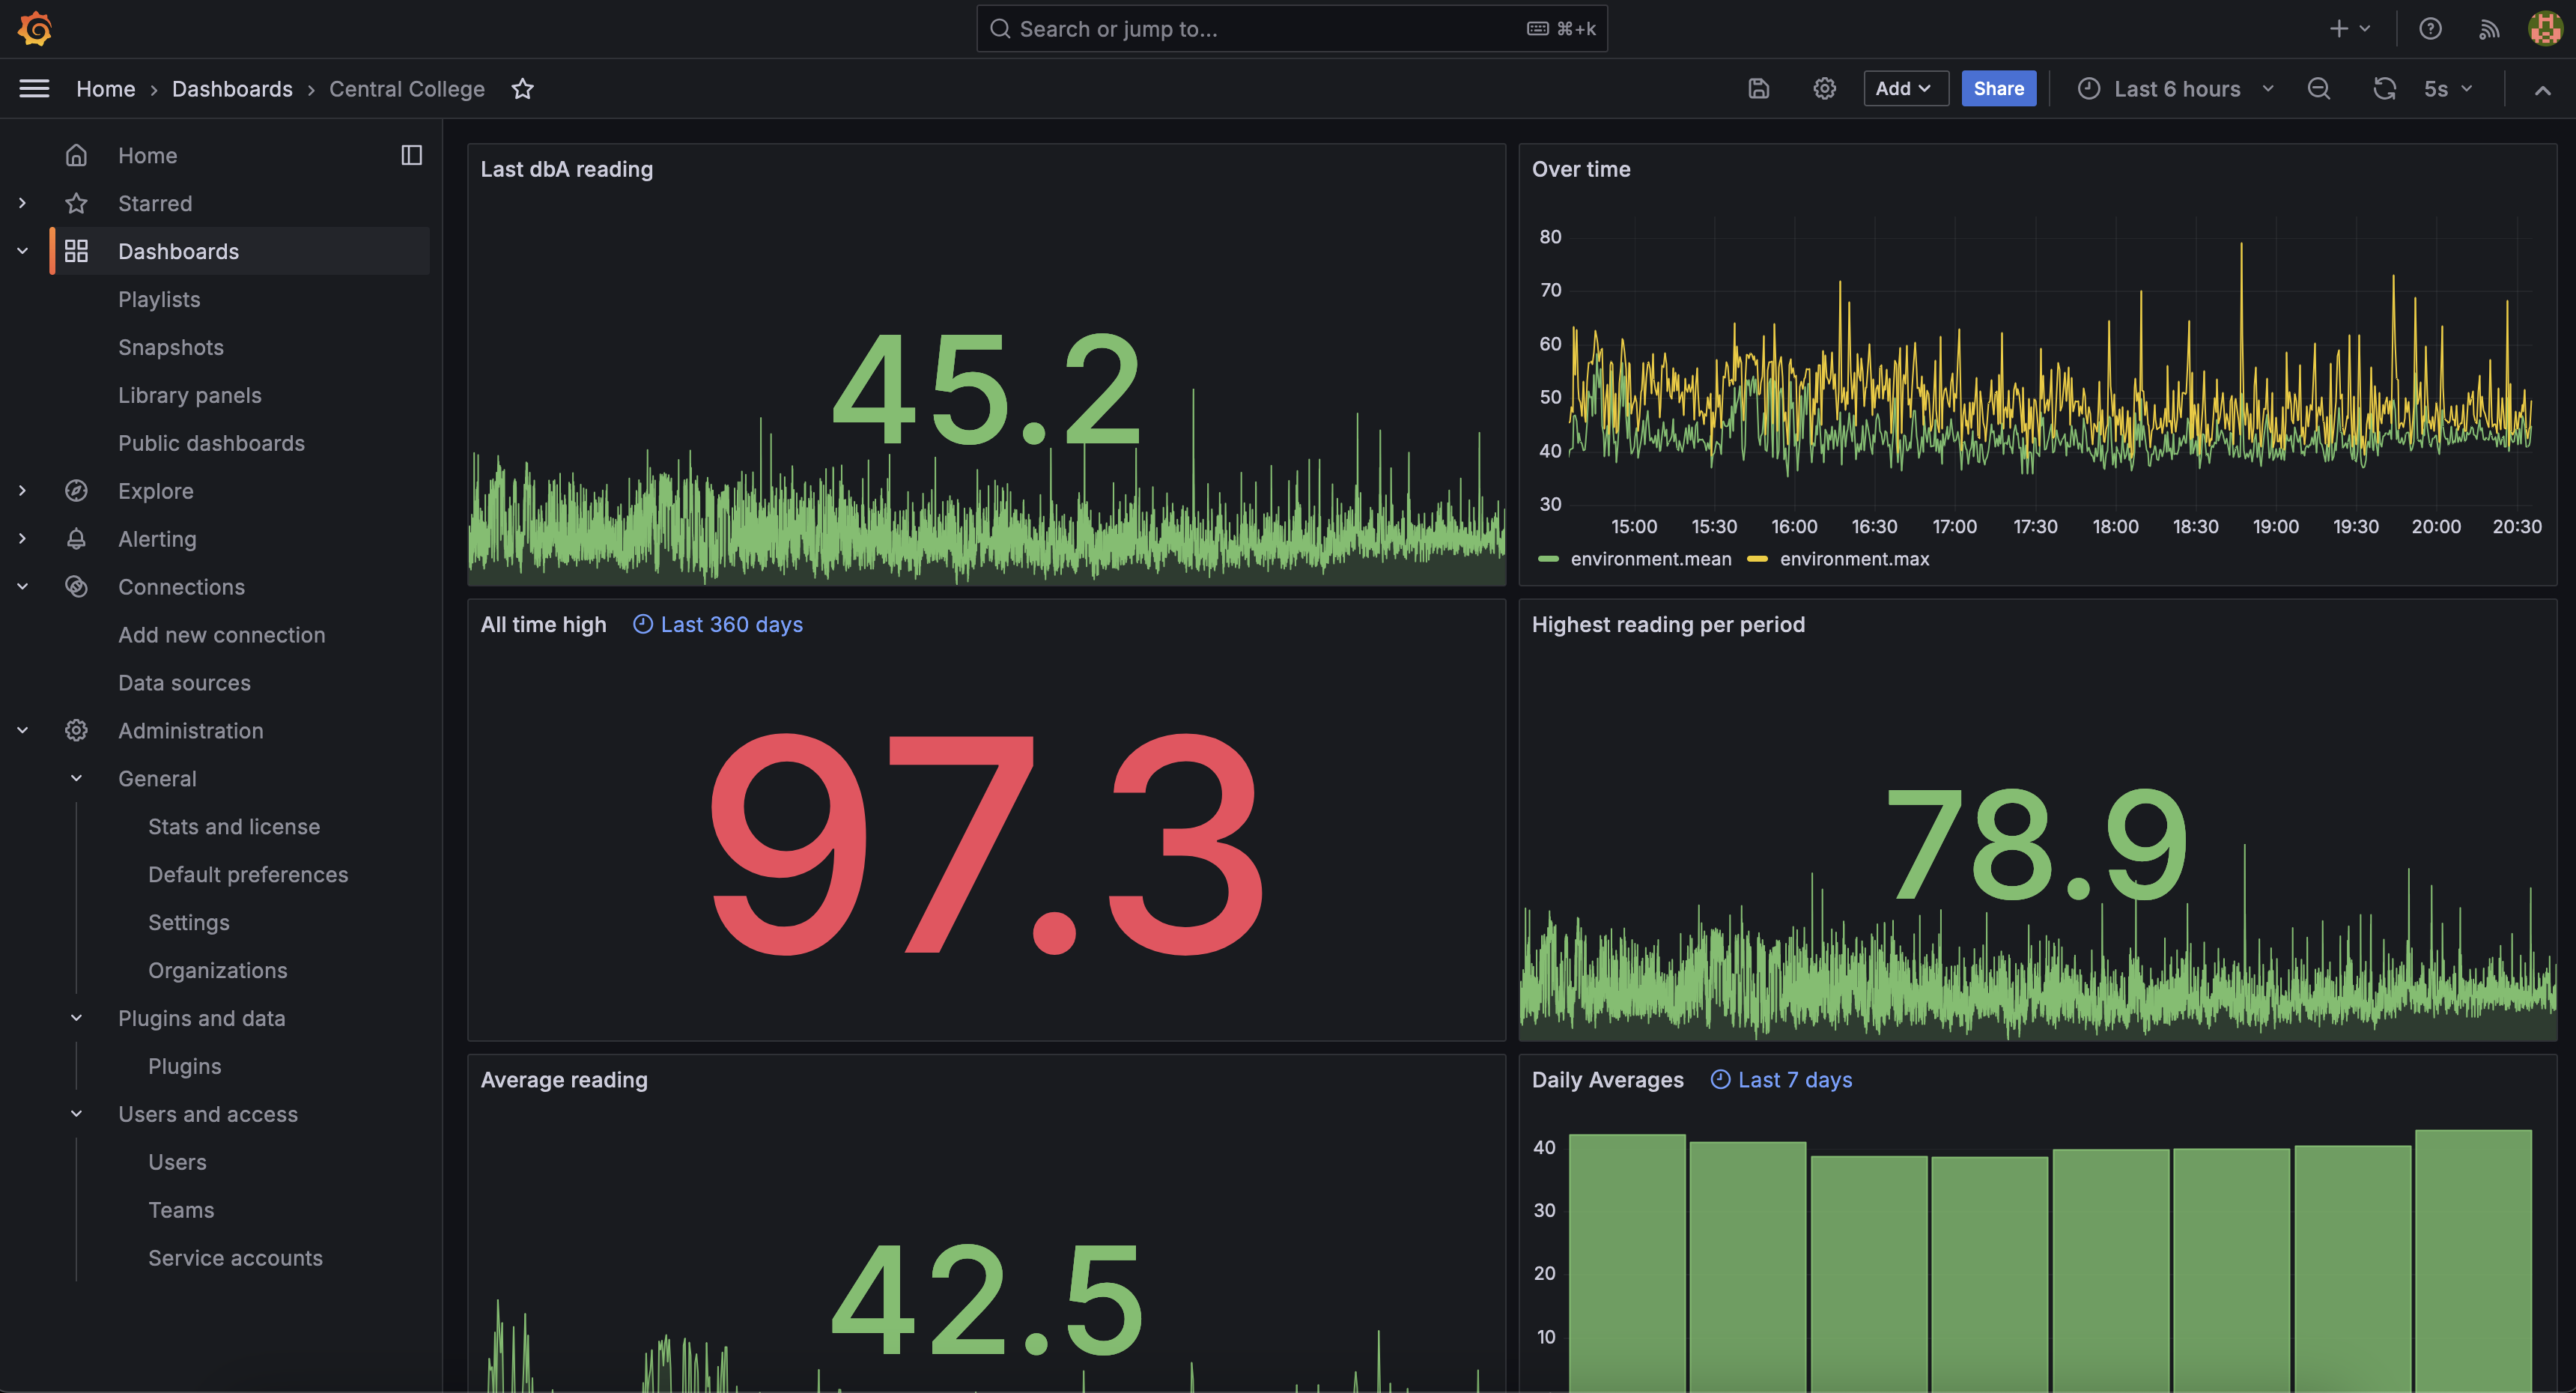
Task: Hide the environment.mean series in Over time
Action: [1650, 559]
